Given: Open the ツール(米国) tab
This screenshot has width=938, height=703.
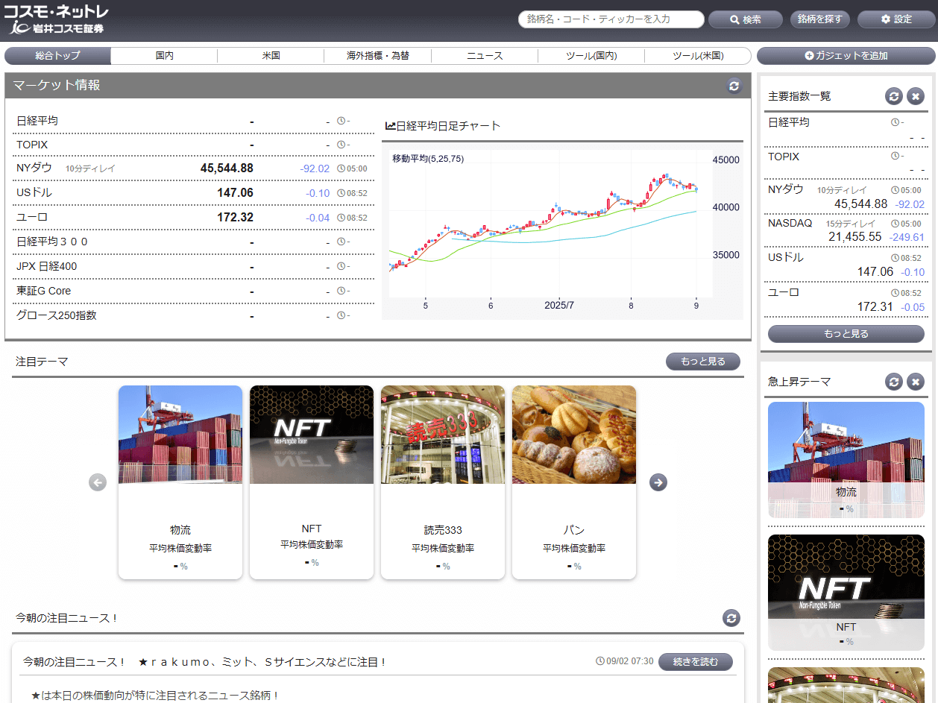Looking at the screenshot, I should coord(697,56).
